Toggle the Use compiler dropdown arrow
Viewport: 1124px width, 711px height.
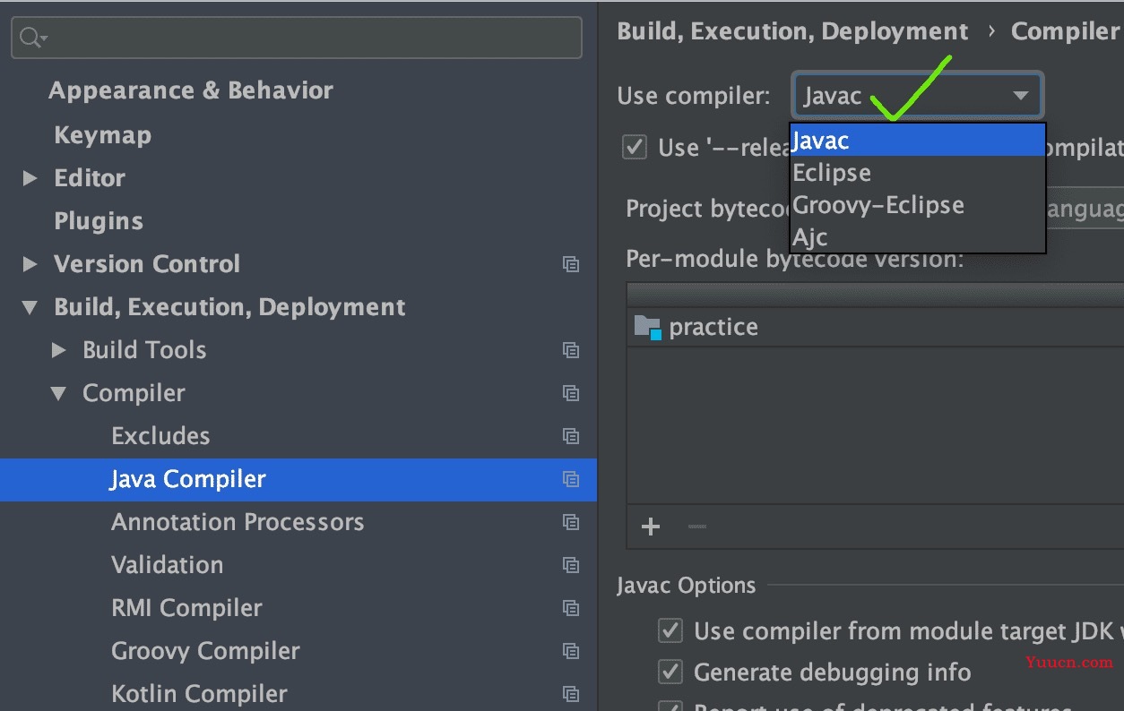click(1020, 96)
